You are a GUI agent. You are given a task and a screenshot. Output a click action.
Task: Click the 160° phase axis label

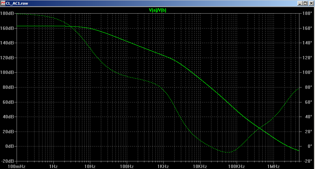[x=307, y=28]
